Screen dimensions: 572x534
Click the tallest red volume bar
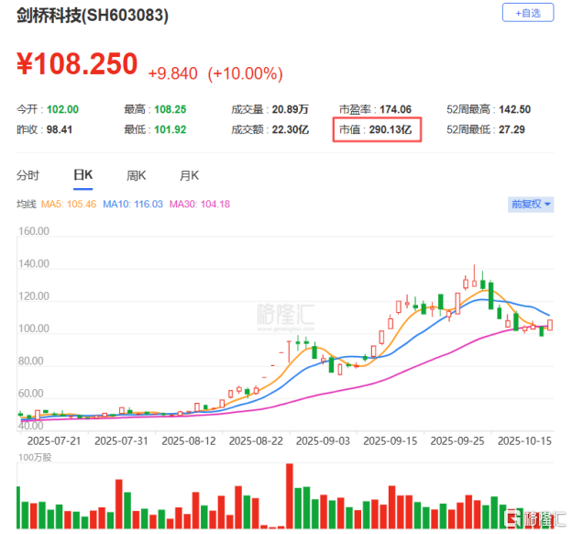pos(290,496)
